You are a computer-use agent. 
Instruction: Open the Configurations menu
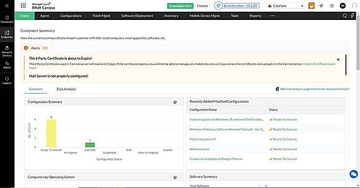(70, 16)
